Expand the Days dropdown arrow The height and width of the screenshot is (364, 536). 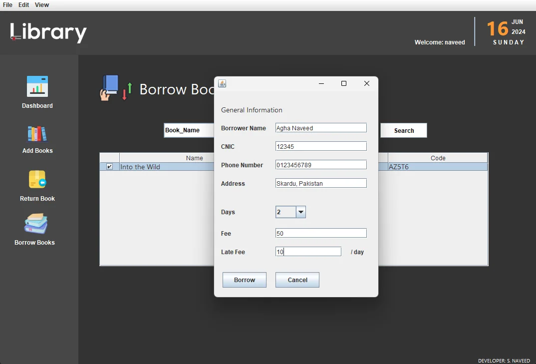[x=301, y=212]
